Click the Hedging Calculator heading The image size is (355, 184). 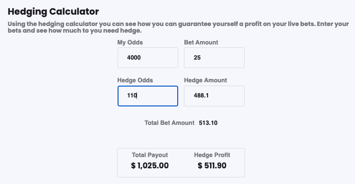point(53,12)
